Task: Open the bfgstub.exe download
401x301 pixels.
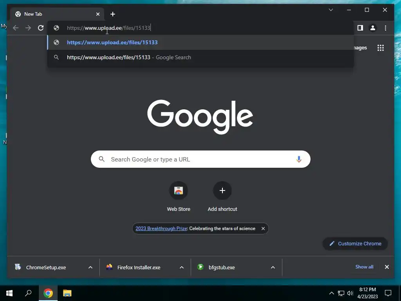Action: coord(222,267)
